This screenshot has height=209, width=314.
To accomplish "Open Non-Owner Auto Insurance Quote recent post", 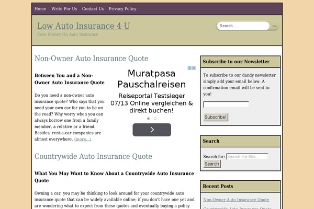I will (x=236, y=200).
